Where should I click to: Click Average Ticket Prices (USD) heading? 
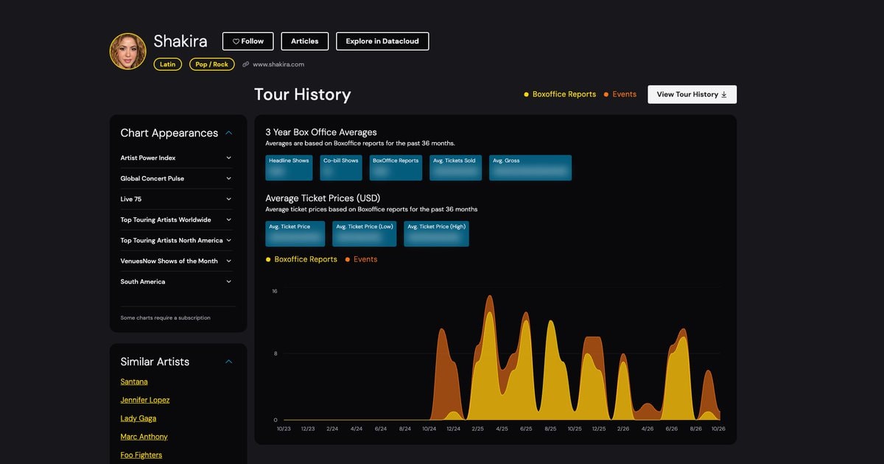tap(323, 198)
